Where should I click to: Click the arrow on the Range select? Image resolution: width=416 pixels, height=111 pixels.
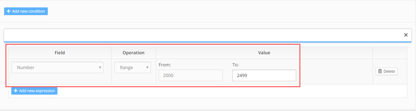coord(147,67)
